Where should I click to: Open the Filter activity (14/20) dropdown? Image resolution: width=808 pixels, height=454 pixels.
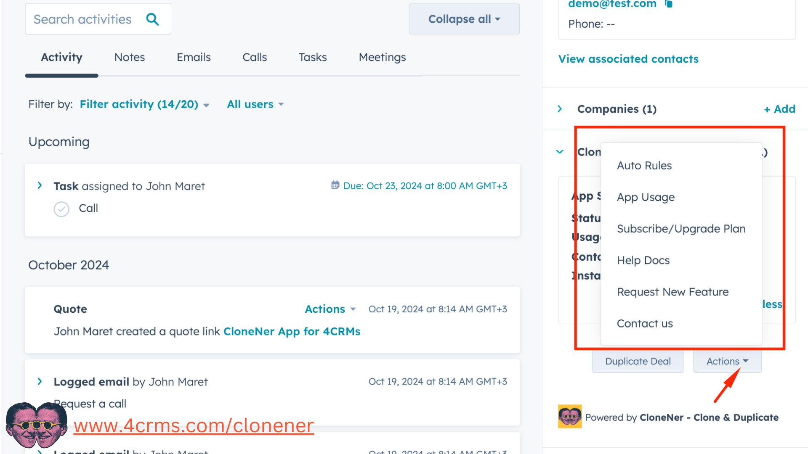(144, 104)
